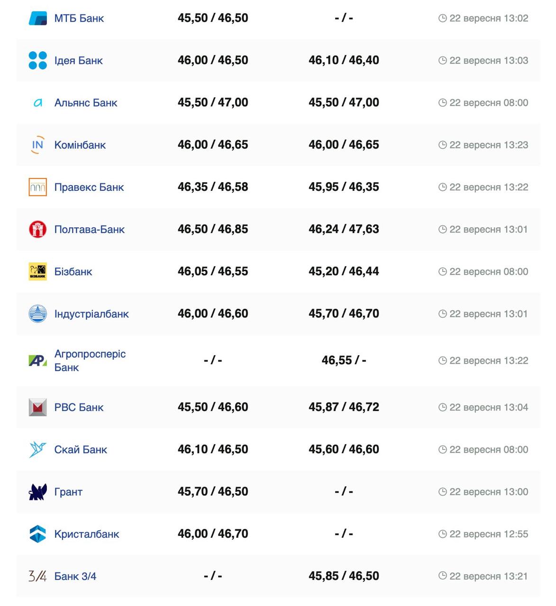Open the Полтава-Банк name link
The height and width of the screenshot is (606, 556).
(90, 230)
